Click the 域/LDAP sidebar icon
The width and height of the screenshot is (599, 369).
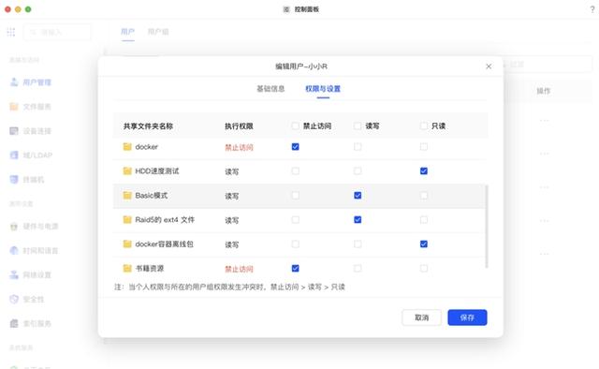pos(14,155)
